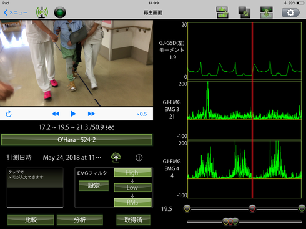Toggle the High EMG filter
The height and width of the screenshot is (229, 306).
pos(132,173)
